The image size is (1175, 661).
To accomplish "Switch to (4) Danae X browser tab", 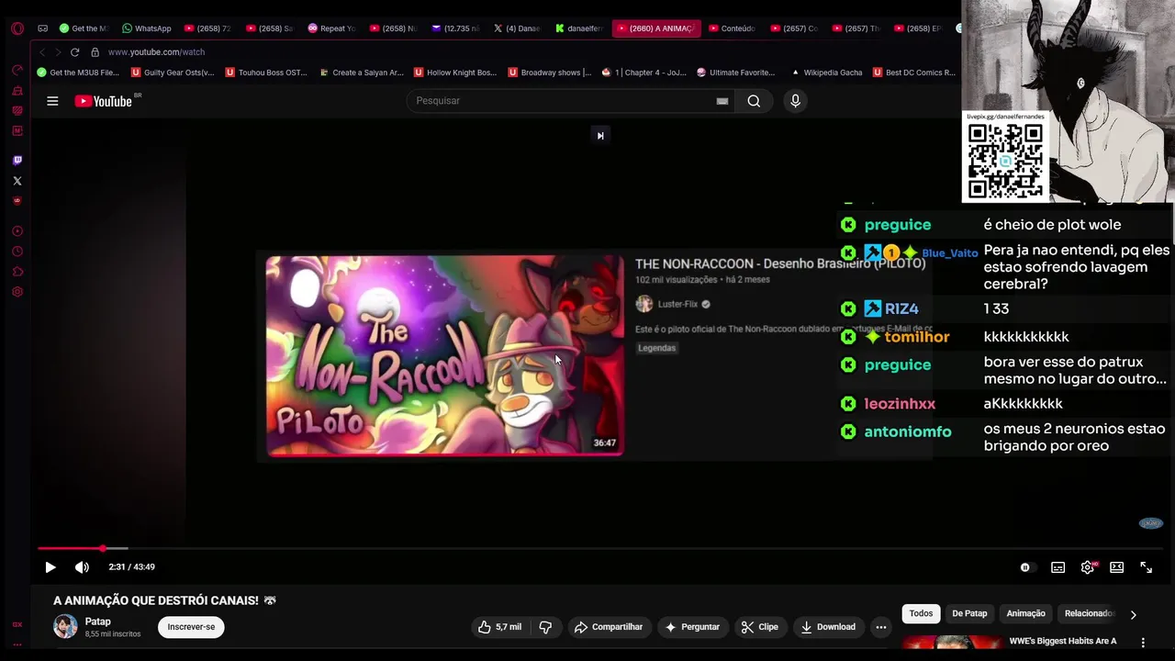I will pyautogui.click(x=518, y=28).
